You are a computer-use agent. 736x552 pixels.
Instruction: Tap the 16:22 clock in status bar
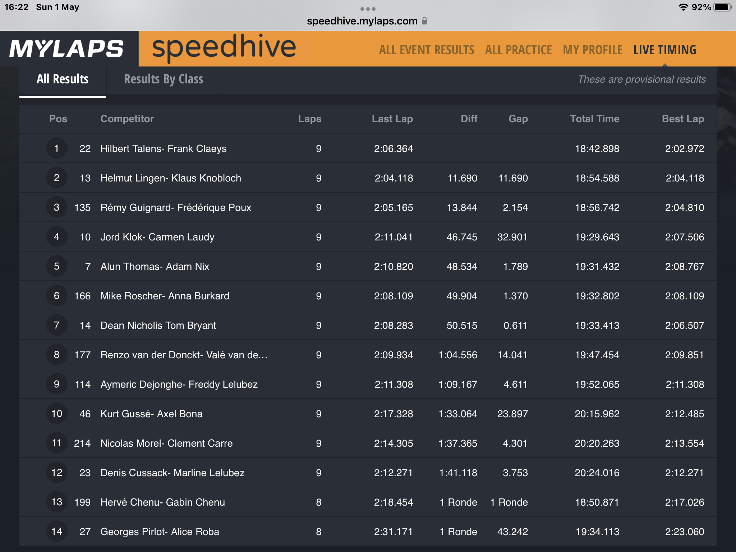16,7
